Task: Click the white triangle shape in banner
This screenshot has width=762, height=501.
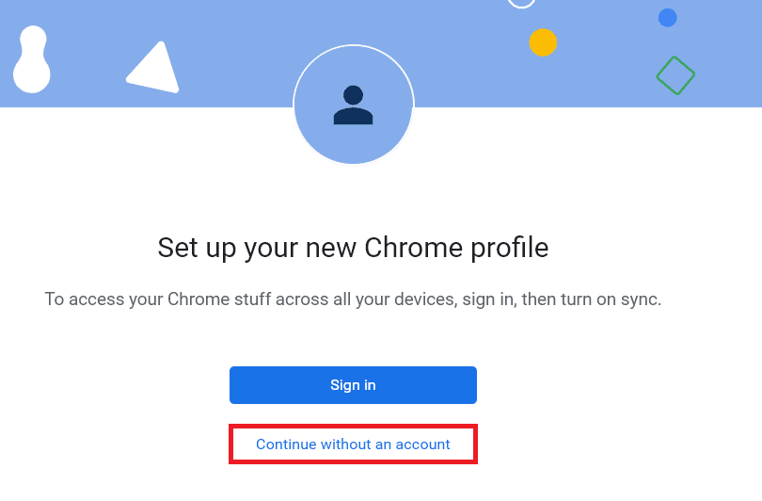Action: click(156, 70)
